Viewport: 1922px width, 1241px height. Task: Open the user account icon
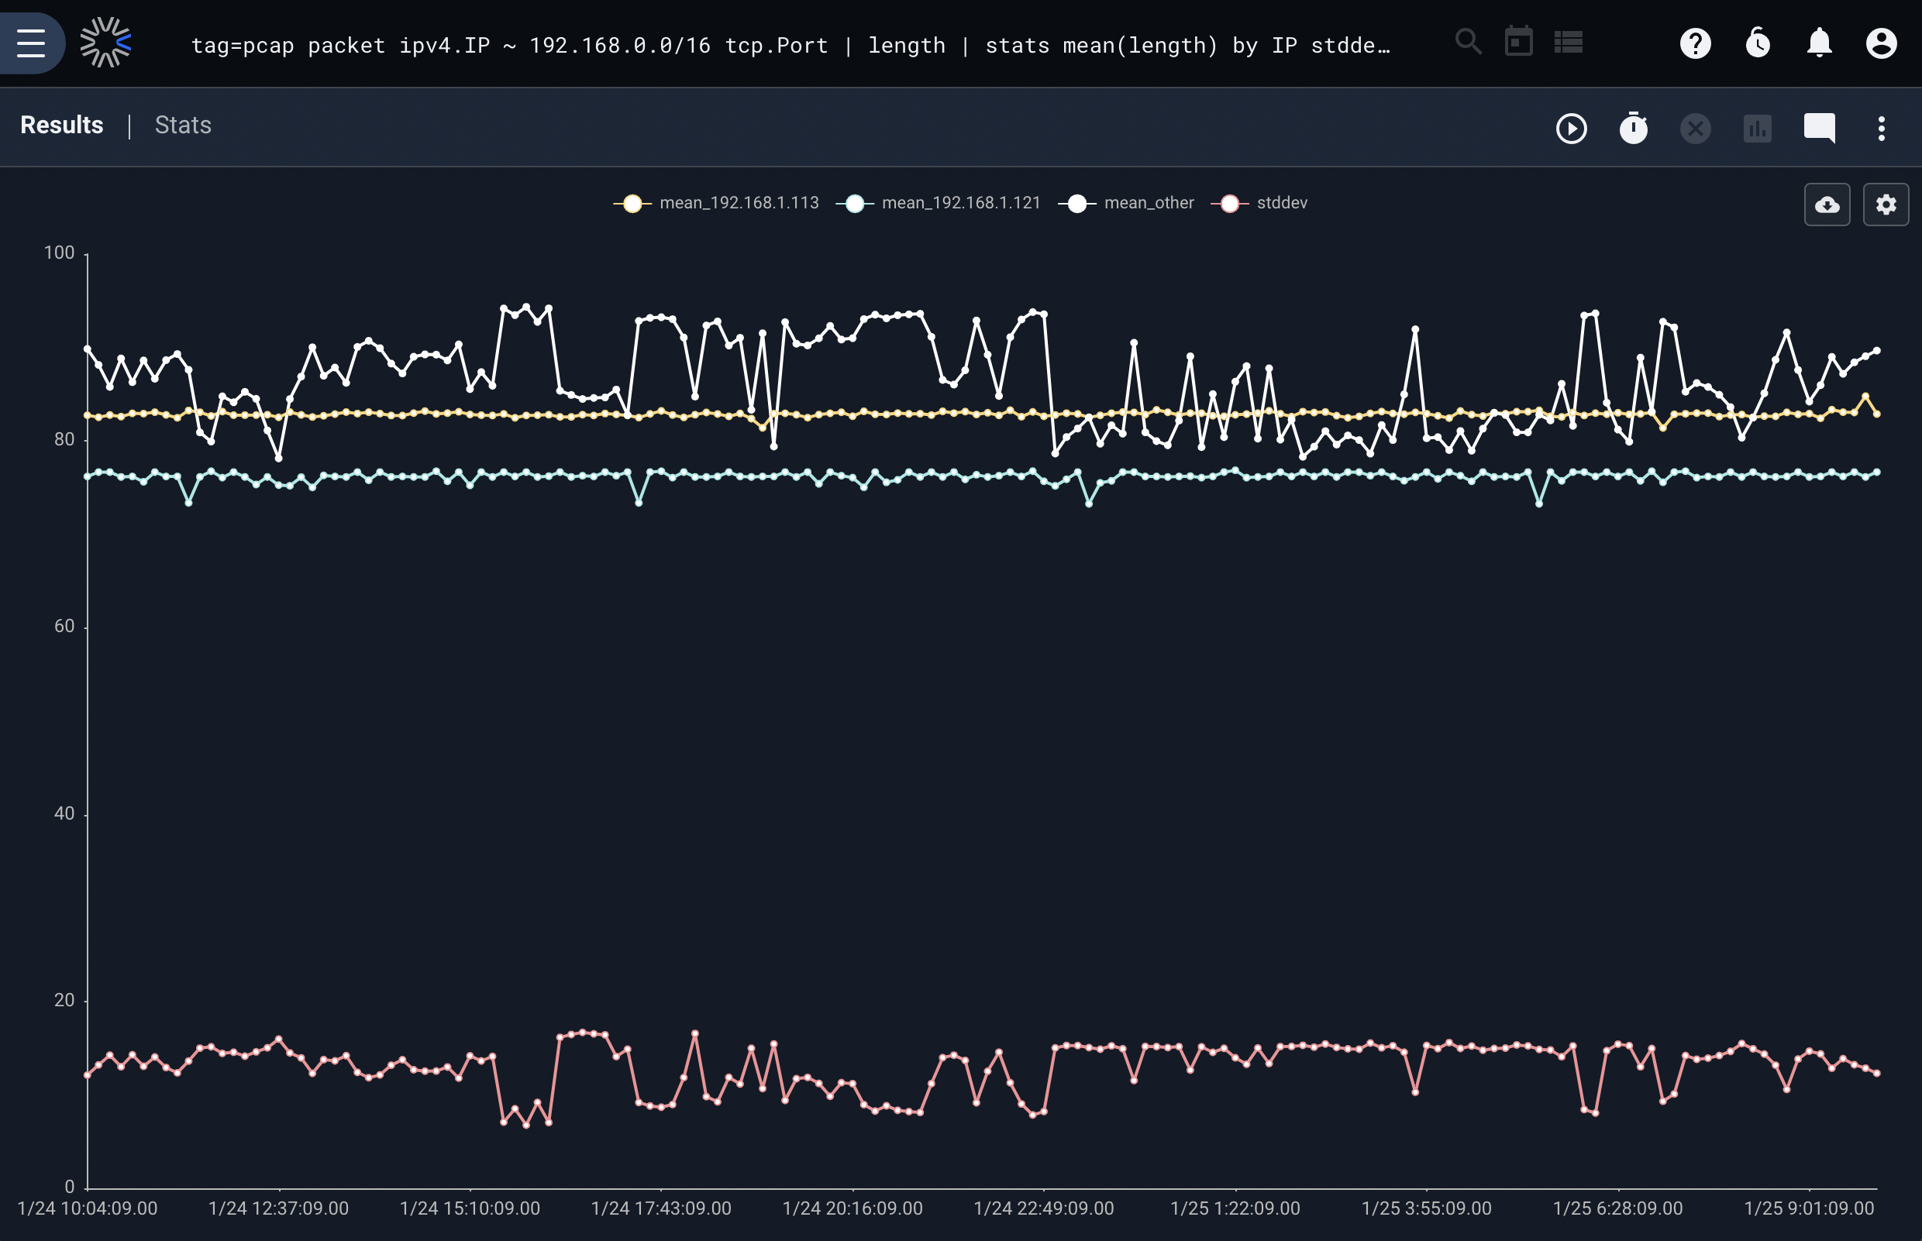pos(1881,43)
